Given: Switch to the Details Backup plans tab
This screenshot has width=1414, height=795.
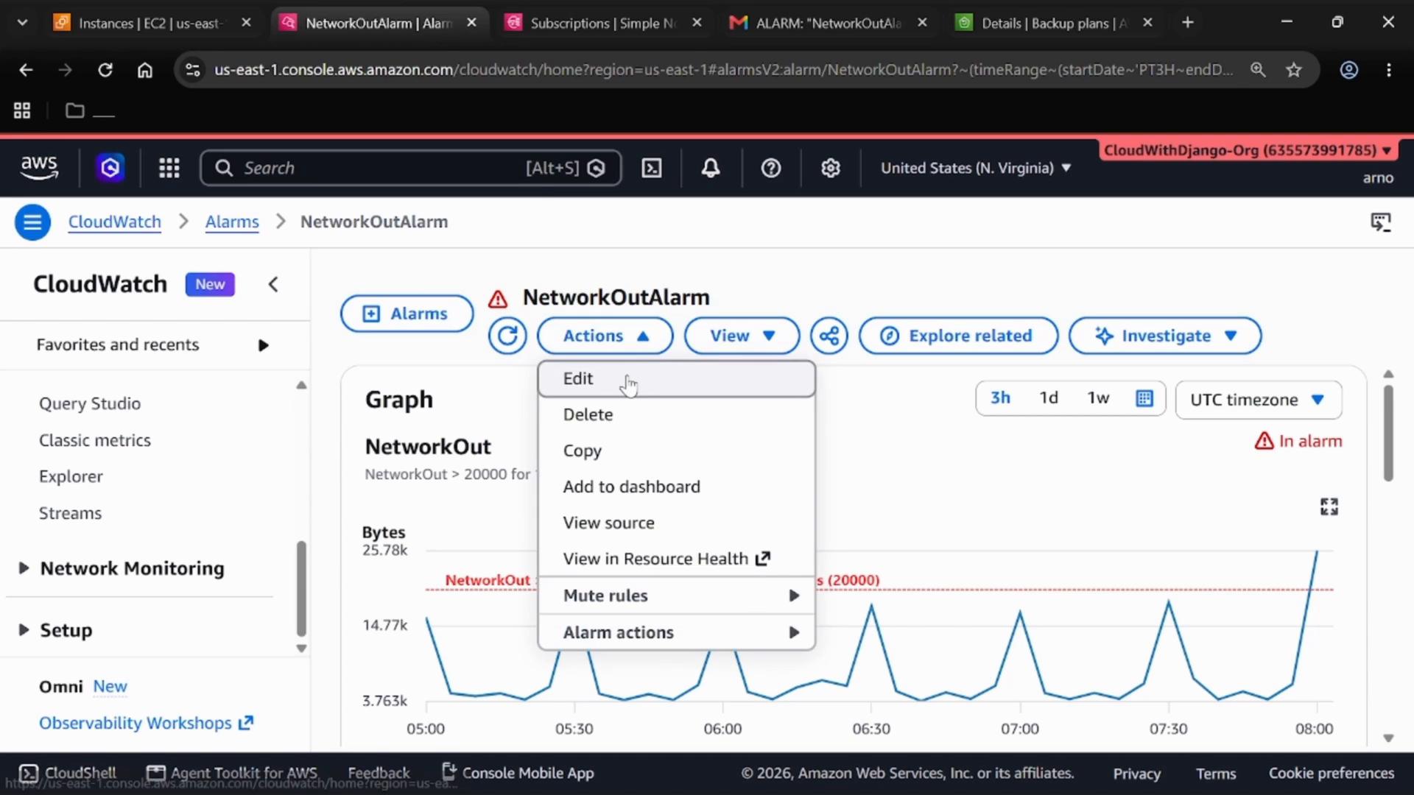Looking at the screenshot, I should click(1053, 23).
